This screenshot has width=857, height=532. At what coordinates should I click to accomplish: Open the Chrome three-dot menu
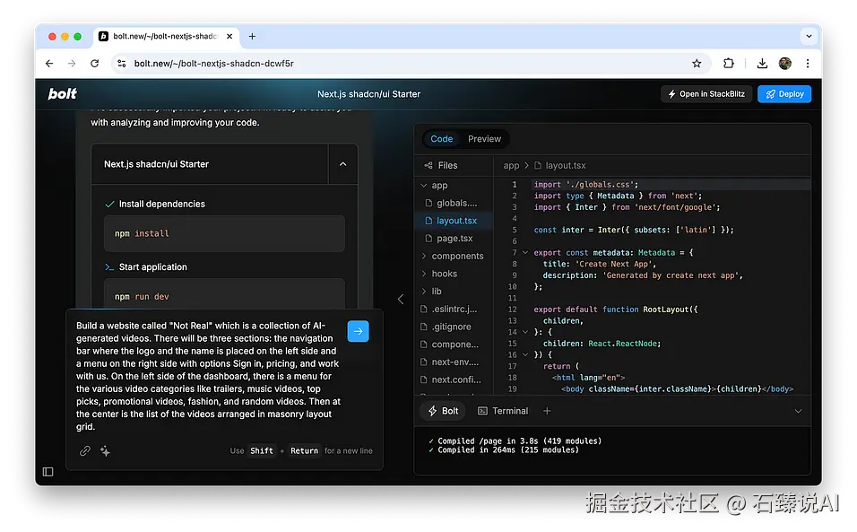coord(808,64)
